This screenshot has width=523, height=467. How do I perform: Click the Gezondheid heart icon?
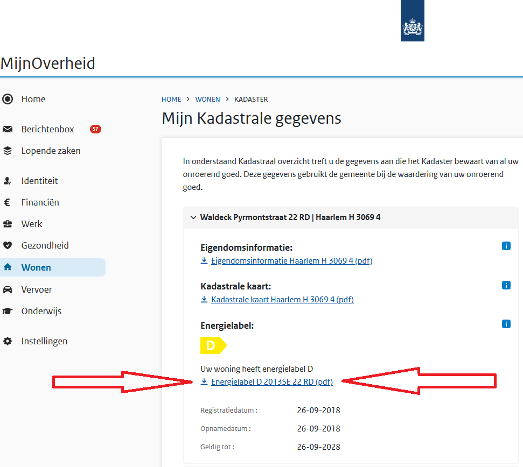point(8,245)
